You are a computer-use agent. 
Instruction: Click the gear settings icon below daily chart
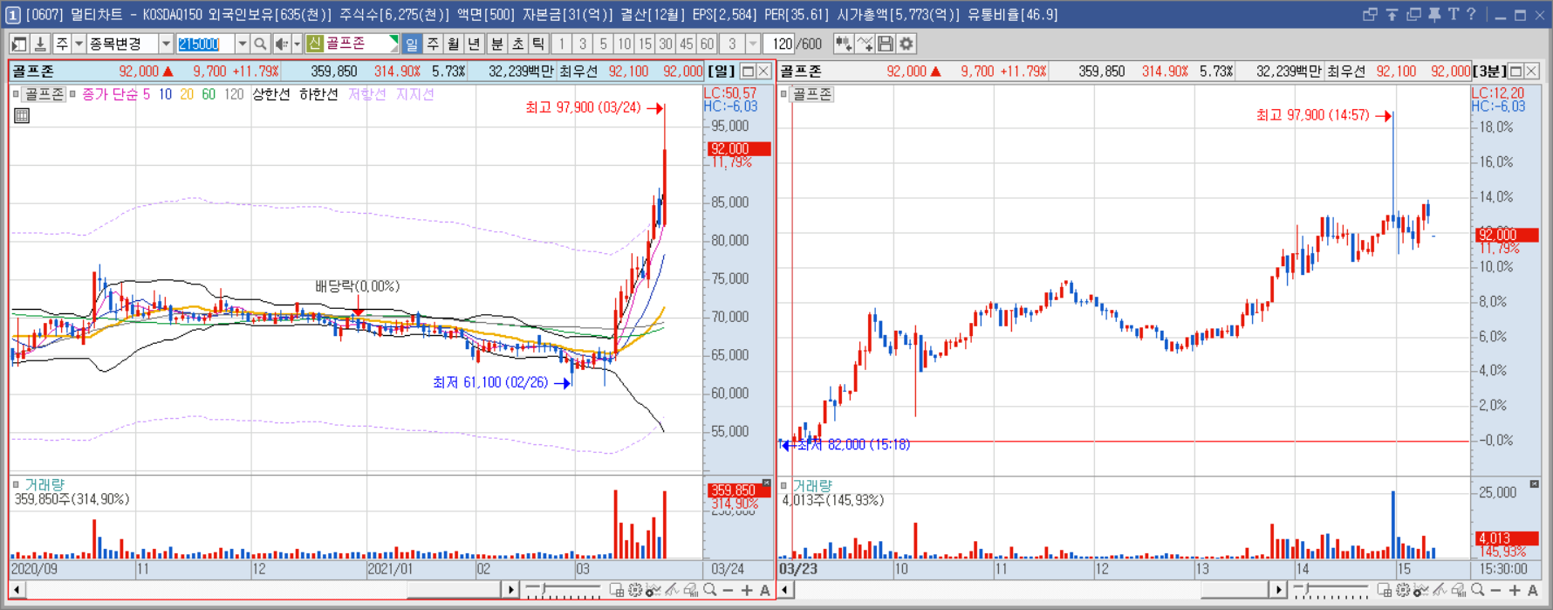(635, 591)
